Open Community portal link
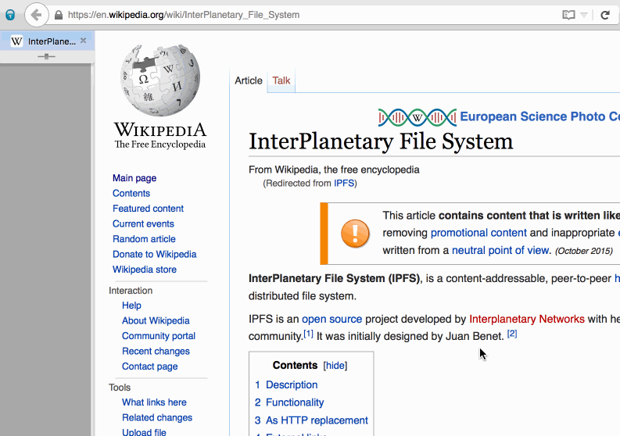Screen dimensions: 620x436 tap(159, 336)
